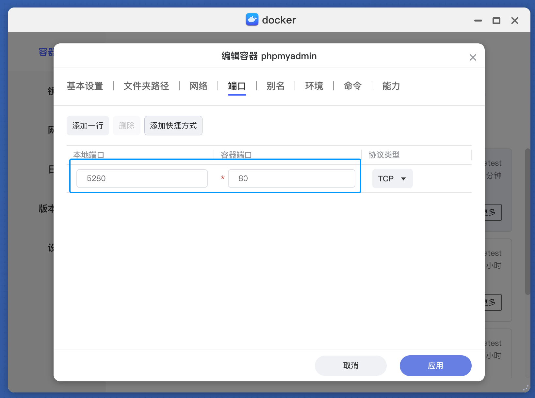Select the 端口 tab
Viewport: 535px width, 398px height.
237,86
